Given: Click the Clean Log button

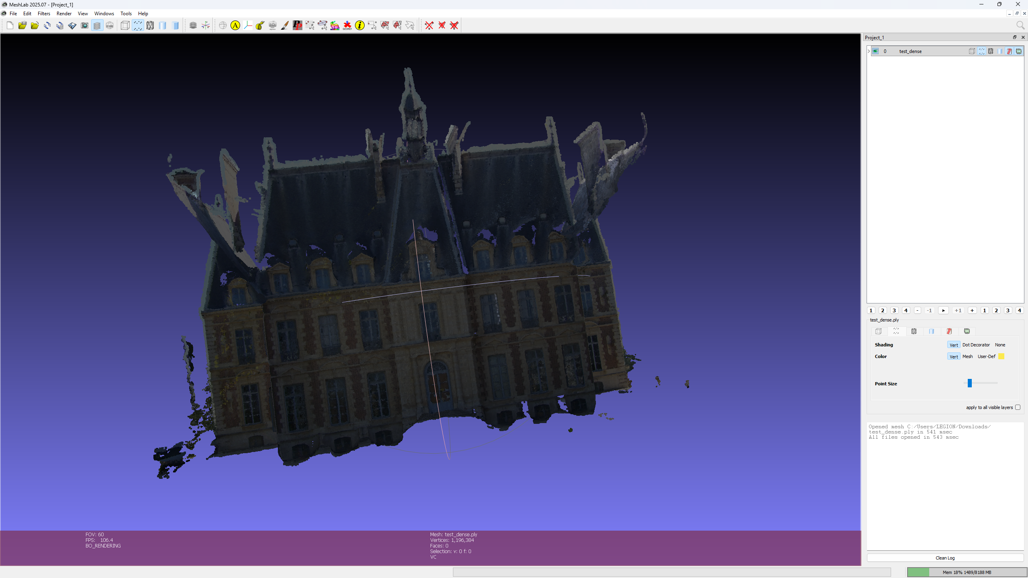Looking at the screenshot, I should [x=945, y=558].
